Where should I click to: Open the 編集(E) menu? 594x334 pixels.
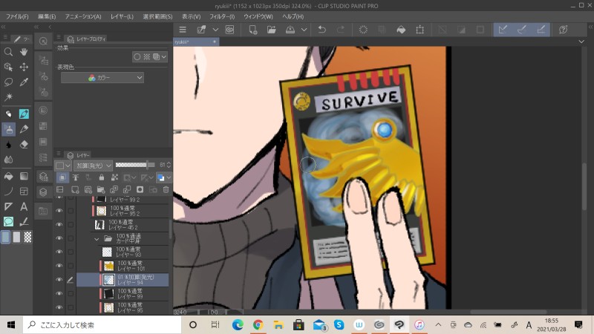pyautogui.click(x=47, y=16)
